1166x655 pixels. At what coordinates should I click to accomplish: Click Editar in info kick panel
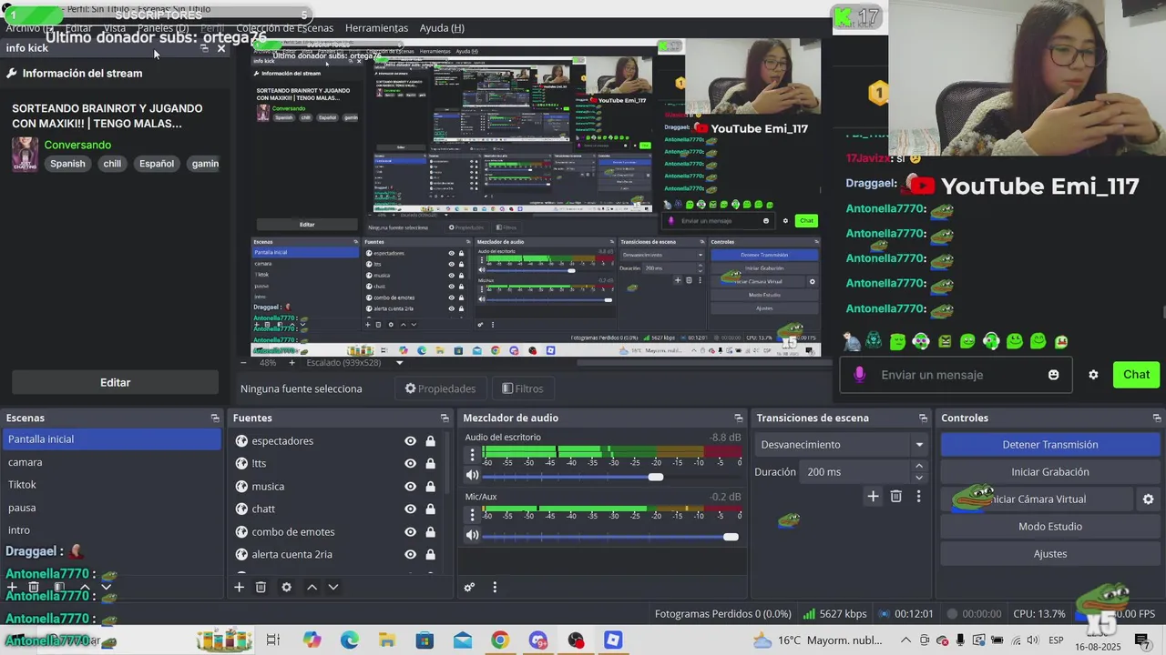click(x=115, y=383)
